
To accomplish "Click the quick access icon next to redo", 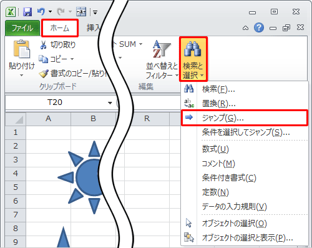I will point(81,12).
